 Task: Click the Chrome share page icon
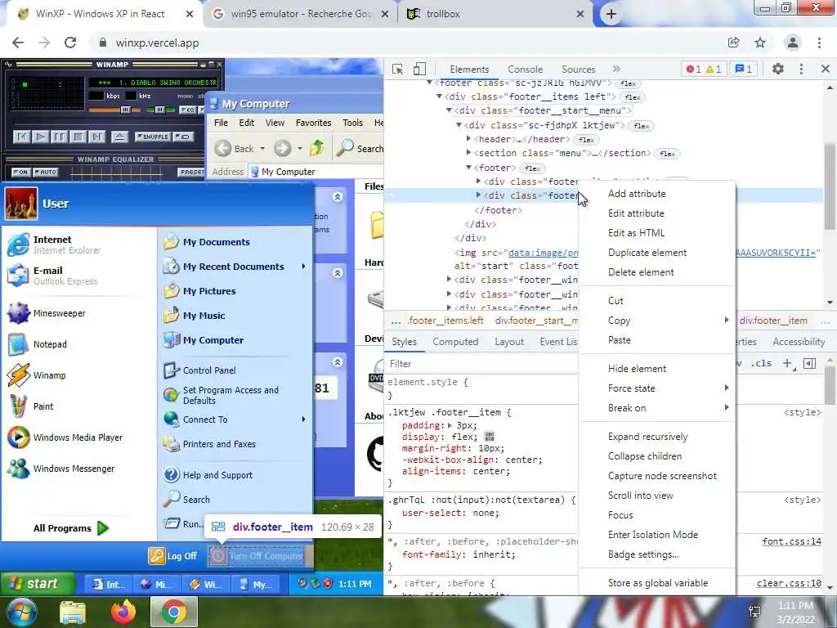(x=733, y=43)
